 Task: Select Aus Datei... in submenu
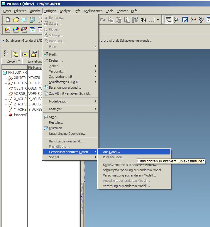coord(134,152)
